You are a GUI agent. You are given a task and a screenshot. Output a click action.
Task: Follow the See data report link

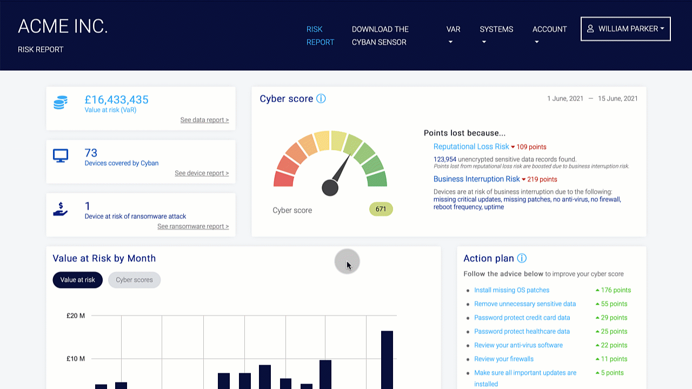coord(204,120)
